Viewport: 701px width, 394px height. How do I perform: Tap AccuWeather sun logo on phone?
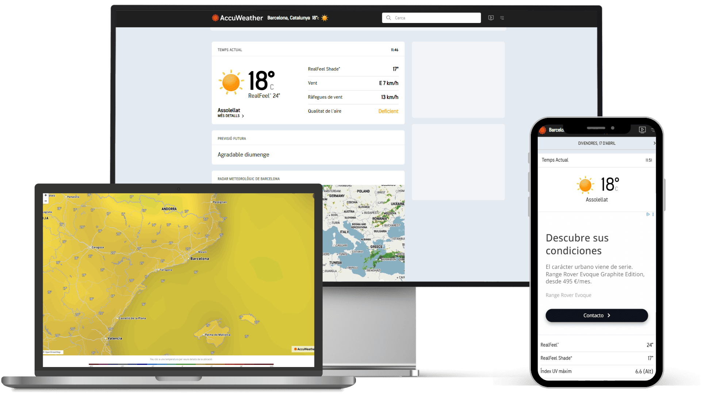click(x=543, y=130)
